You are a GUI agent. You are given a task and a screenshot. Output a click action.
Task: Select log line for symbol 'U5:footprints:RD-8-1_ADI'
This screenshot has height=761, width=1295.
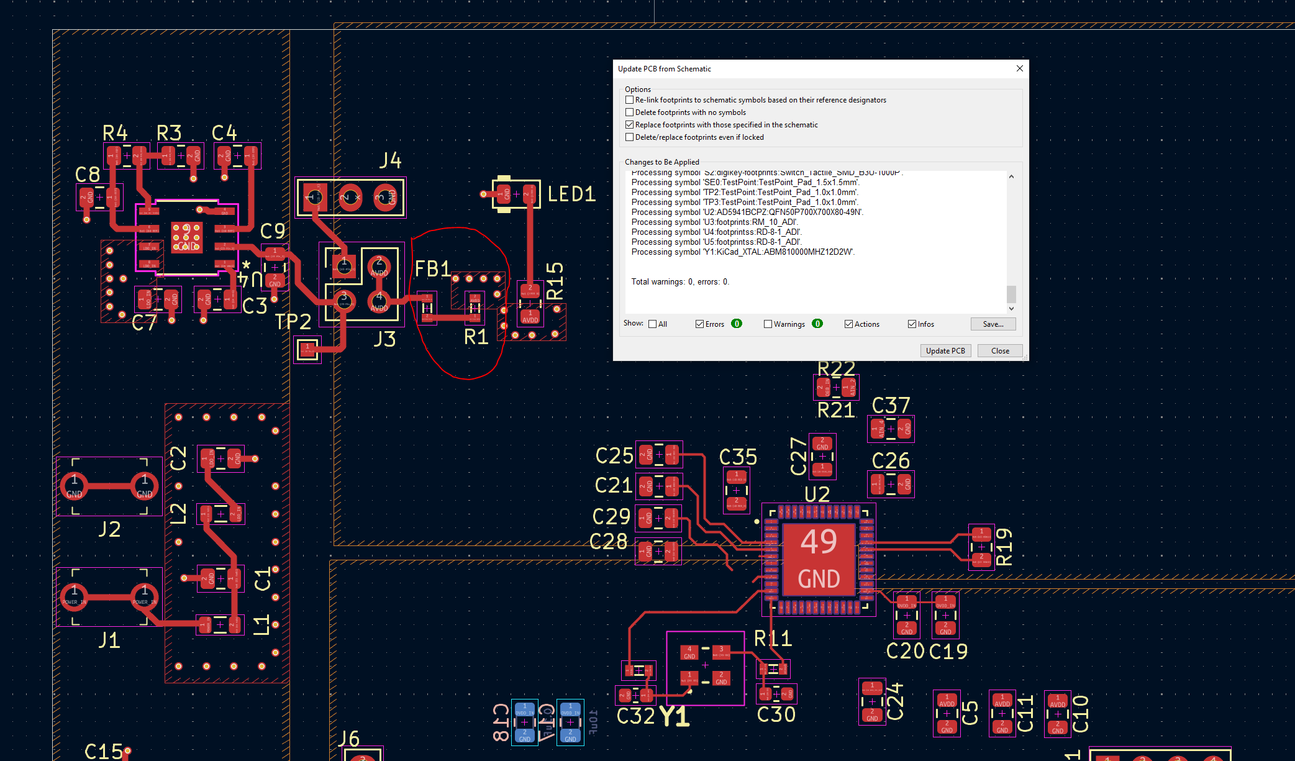[x=716, y=242]
